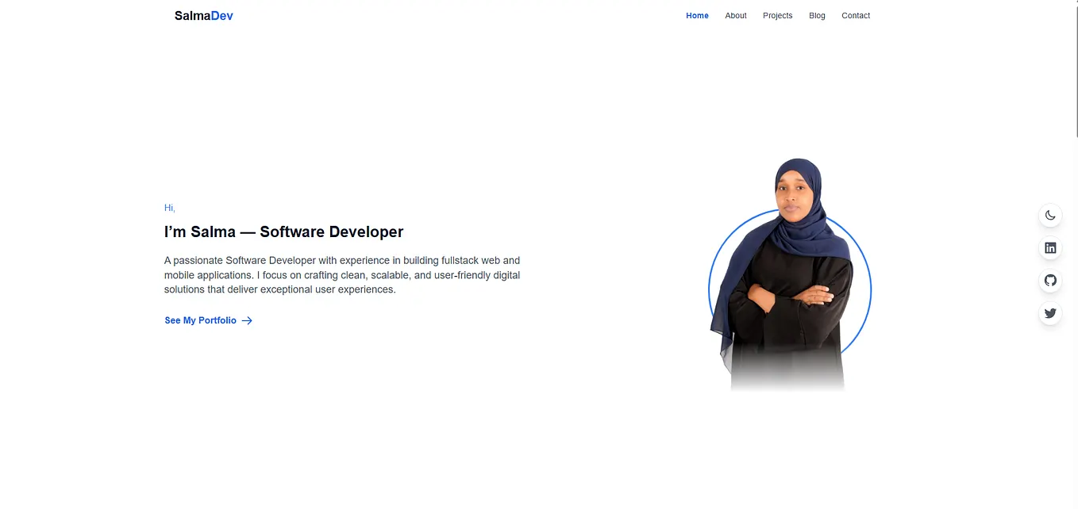This screenshot has width=1078, height=509.
Task: Open the GitHub profile icon
Action: pyautogui.click(x=1049, y=280)
